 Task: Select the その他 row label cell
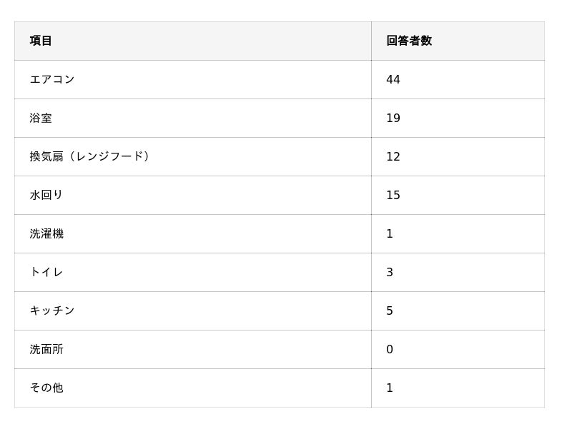46,388
